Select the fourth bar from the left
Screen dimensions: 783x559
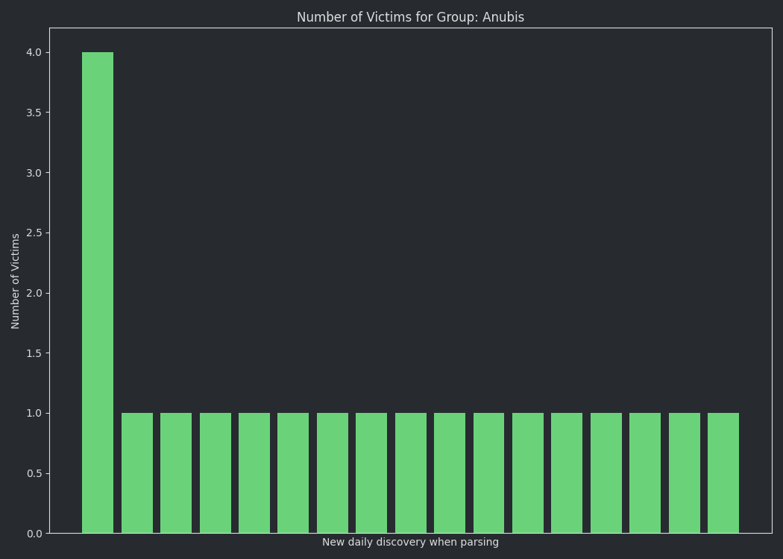click(x=216, y=473)
